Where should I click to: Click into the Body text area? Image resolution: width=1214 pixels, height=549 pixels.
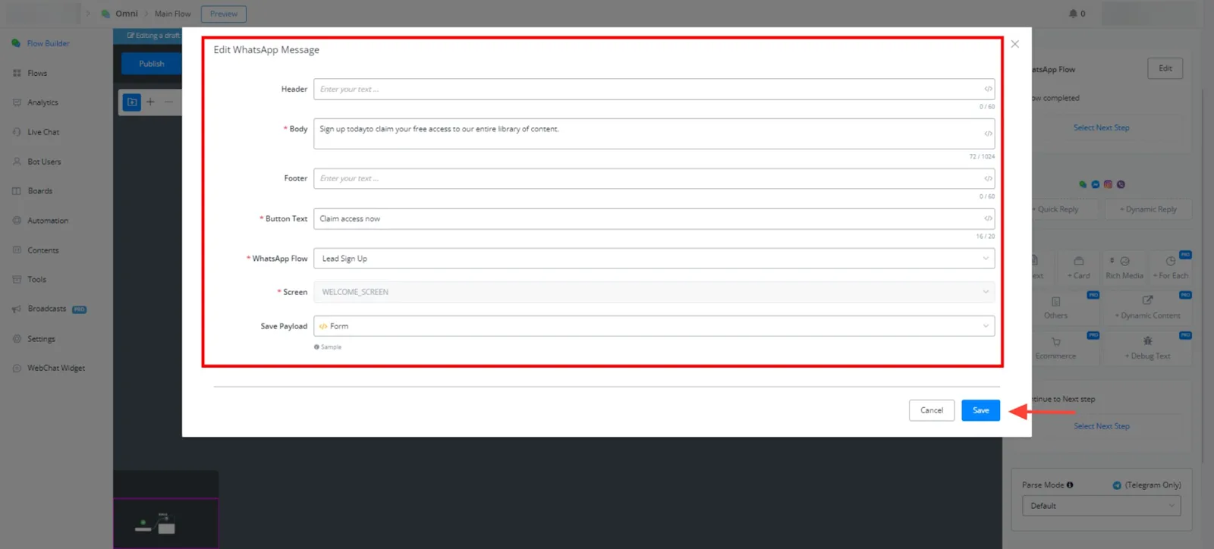point(654,133)
